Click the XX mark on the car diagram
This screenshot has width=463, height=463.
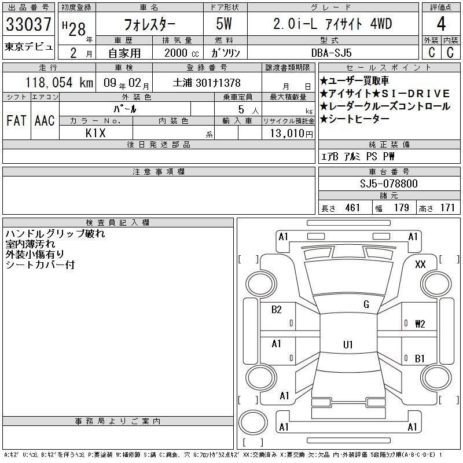[x=420, y=264]
